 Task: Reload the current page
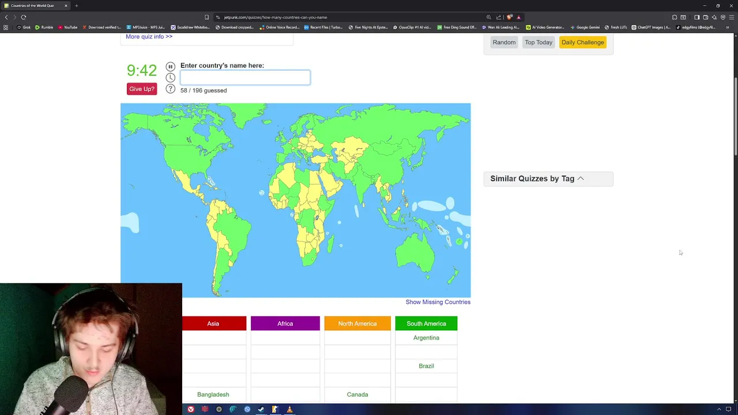click(24, 17)
